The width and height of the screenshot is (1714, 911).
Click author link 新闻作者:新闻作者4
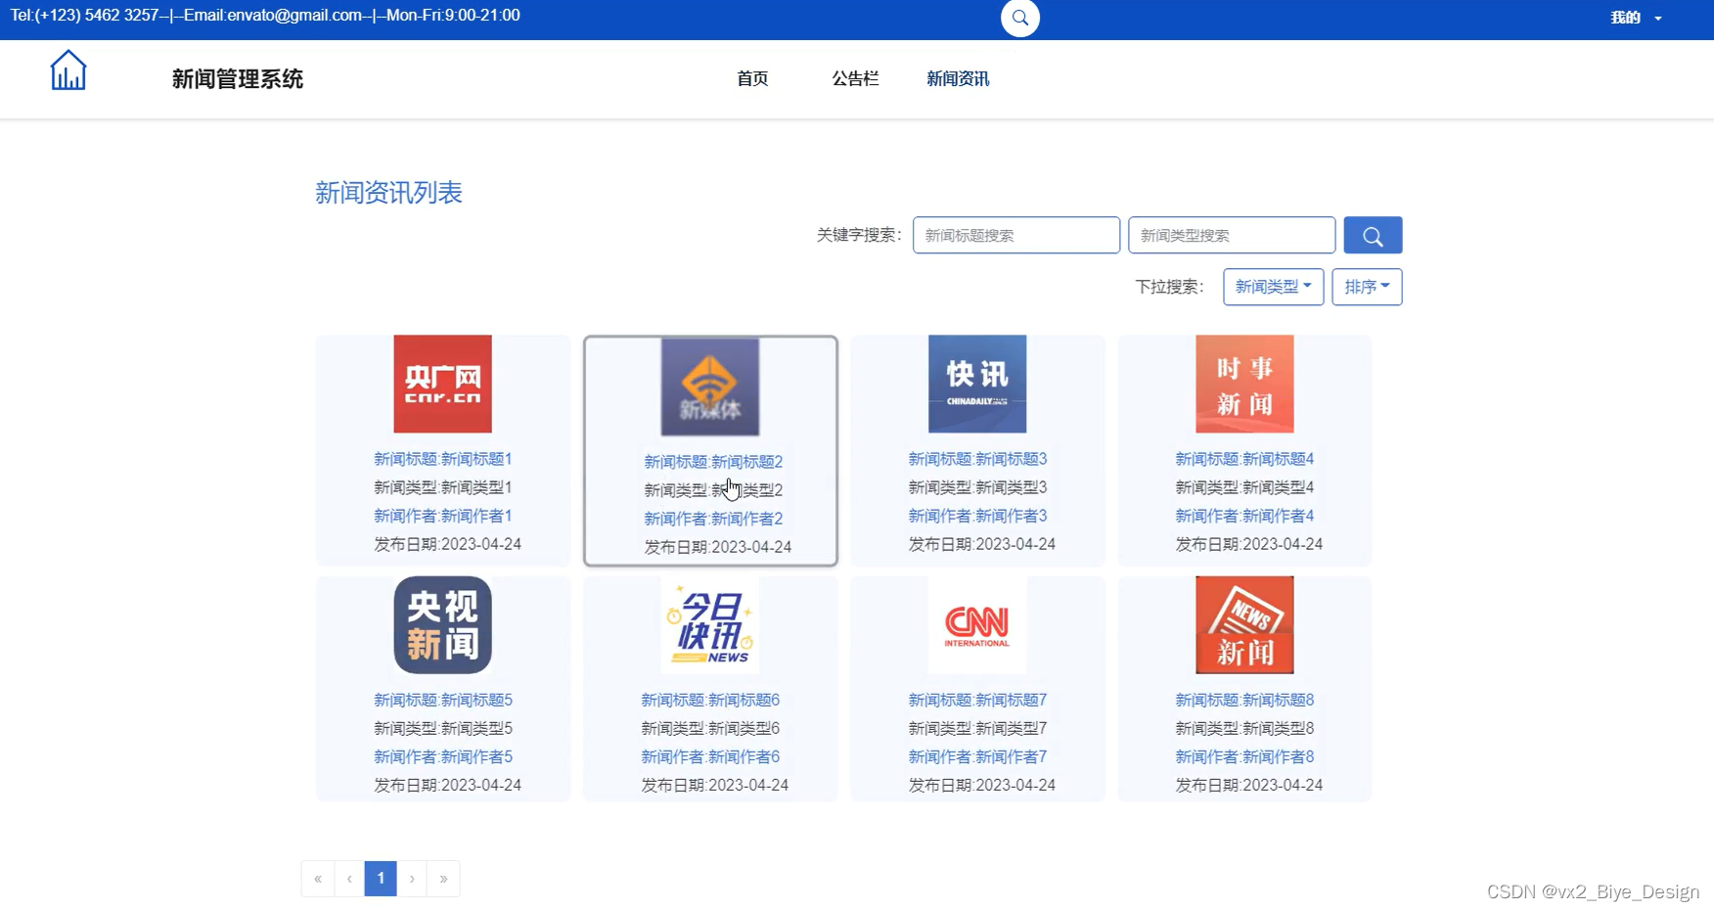[x=1244, y=516]
